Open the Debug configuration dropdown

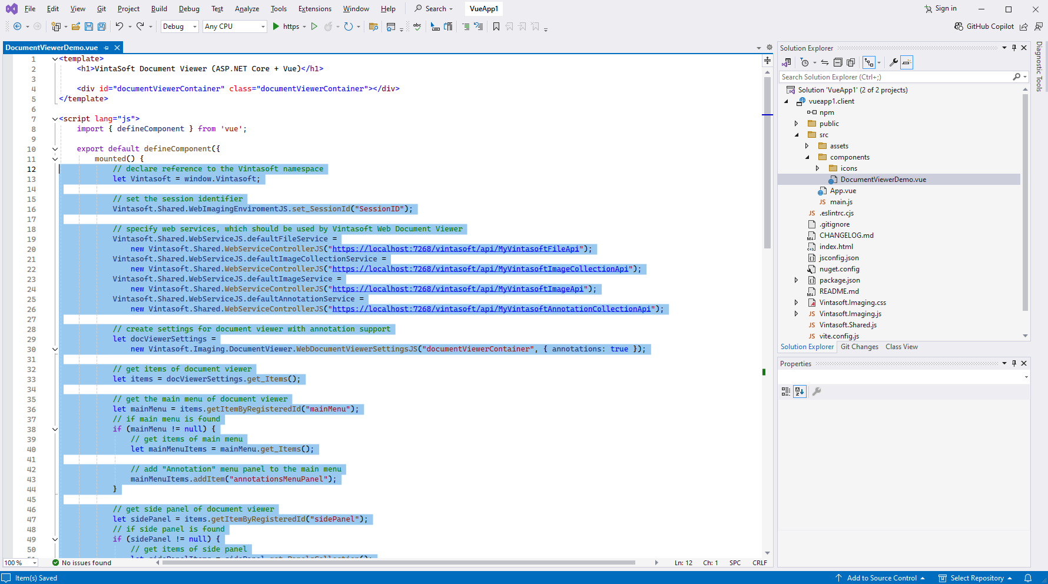[x=179, y=26]
